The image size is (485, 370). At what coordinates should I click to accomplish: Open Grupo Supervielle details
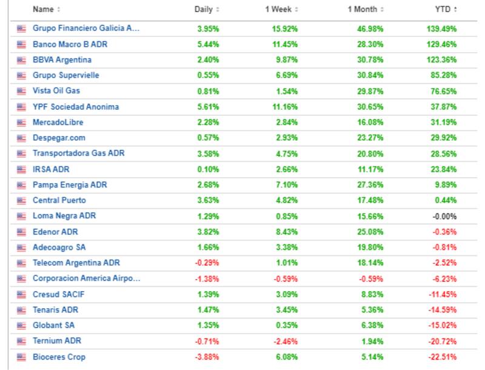point(66,75)
